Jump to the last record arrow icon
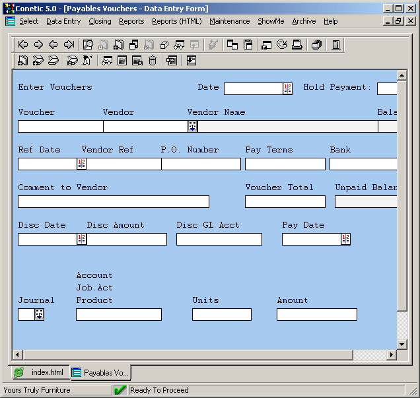 coord(69,45)
